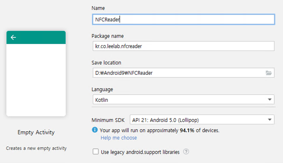The height and width of the screenshot is (163, 283).
Task: Click the back arrow in the activity preview
Action: [13, 37]
